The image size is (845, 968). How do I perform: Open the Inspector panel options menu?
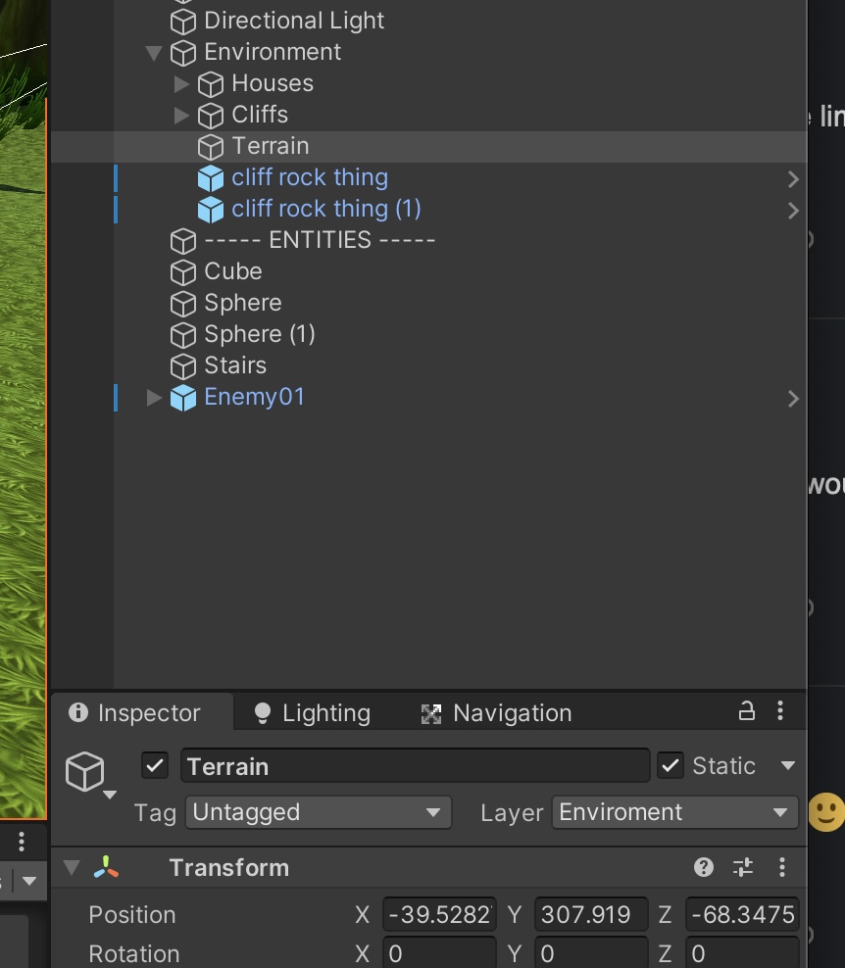pos(780,711)
